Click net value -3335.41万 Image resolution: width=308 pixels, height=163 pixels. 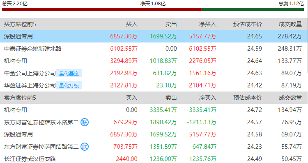pyautogui.click(x=201, y=110)
